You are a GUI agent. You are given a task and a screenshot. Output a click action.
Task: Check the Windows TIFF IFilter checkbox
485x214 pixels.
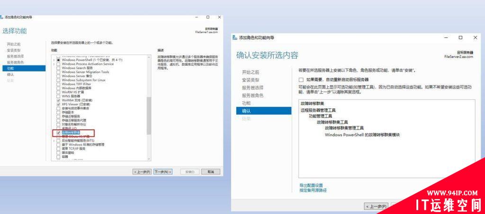(58, 84)
